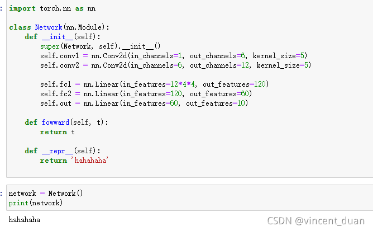Viewport: 373px width, 231px height.
Task: Click the 'hahahaha' output text
Action: coord(25,220)
